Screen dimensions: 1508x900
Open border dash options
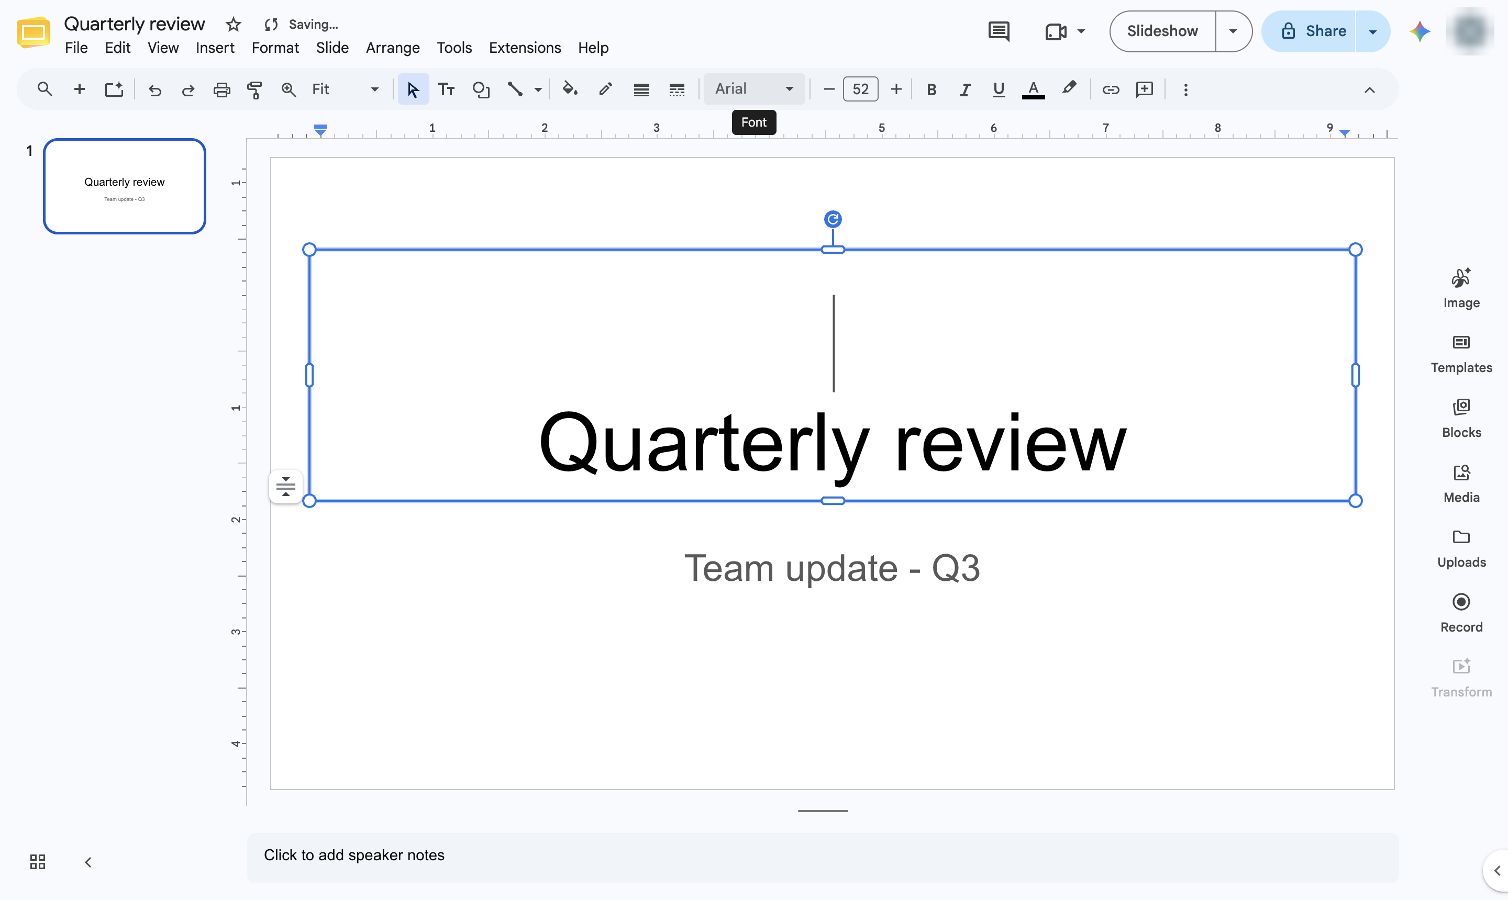[677, 90]
